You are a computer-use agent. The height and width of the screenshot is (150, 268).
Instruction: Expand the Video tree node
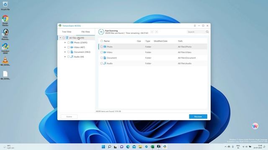(65, 47)
